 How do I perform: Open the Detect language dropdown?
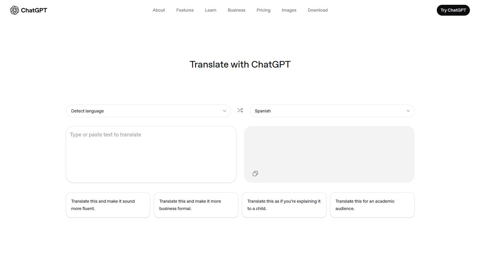click(148, 111)
